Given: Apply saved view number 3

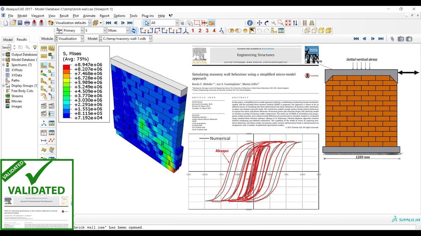Looking at the screenshot, I should coord(207,30).
